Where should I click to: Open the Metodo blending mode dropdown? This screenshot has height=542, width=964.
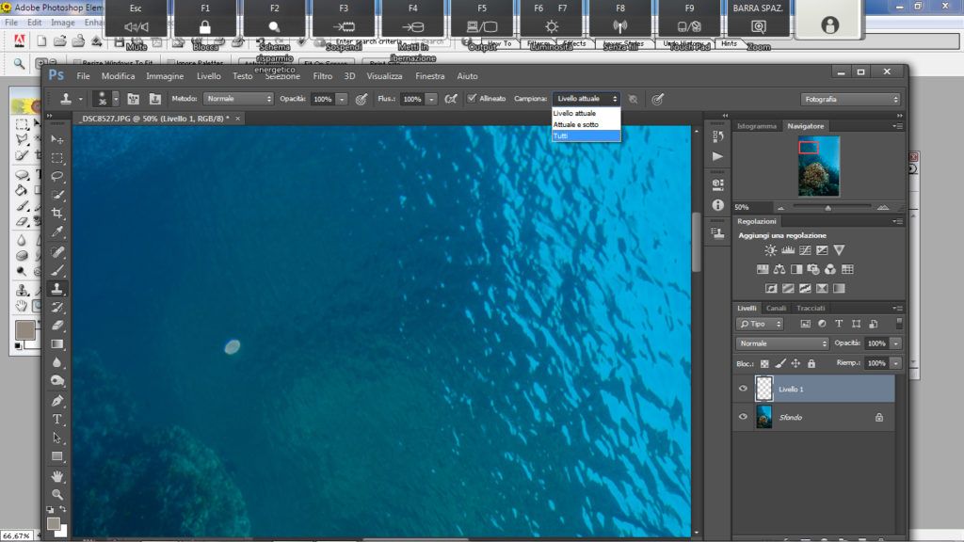[x=238, y=98]
